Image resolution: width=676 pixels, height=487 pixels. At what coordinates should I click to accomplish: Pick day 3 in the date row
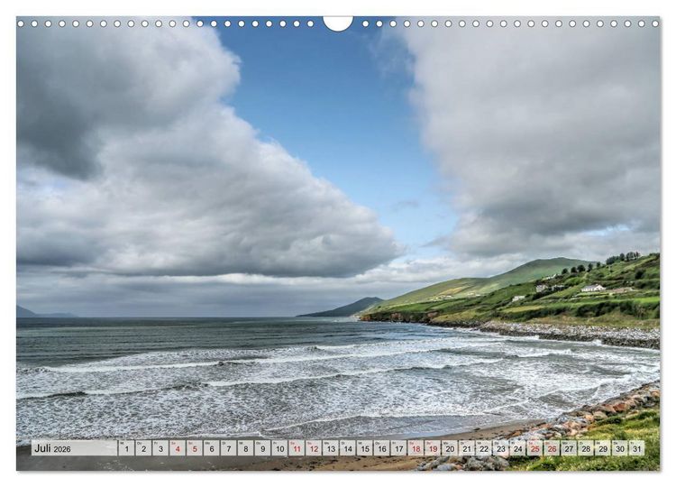pos(160,447)
